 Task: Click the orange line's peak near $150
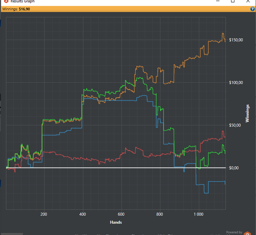[x=223, y=33]
